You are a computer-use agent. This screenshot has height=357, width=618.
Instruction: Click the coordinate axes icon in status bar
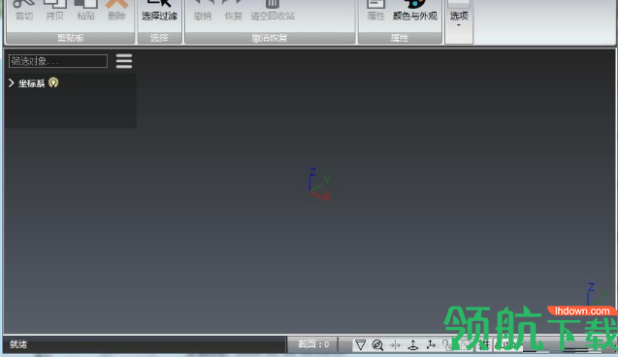[x=431, y=344]
